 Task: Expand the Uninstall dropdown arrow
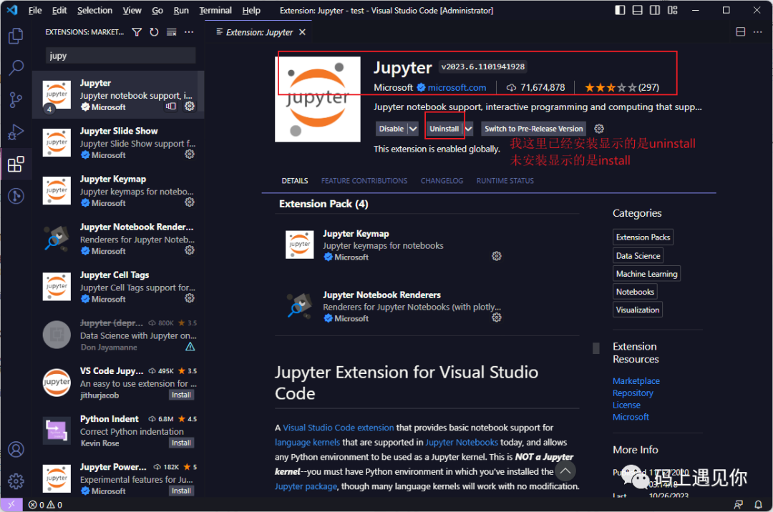point(468,129)
